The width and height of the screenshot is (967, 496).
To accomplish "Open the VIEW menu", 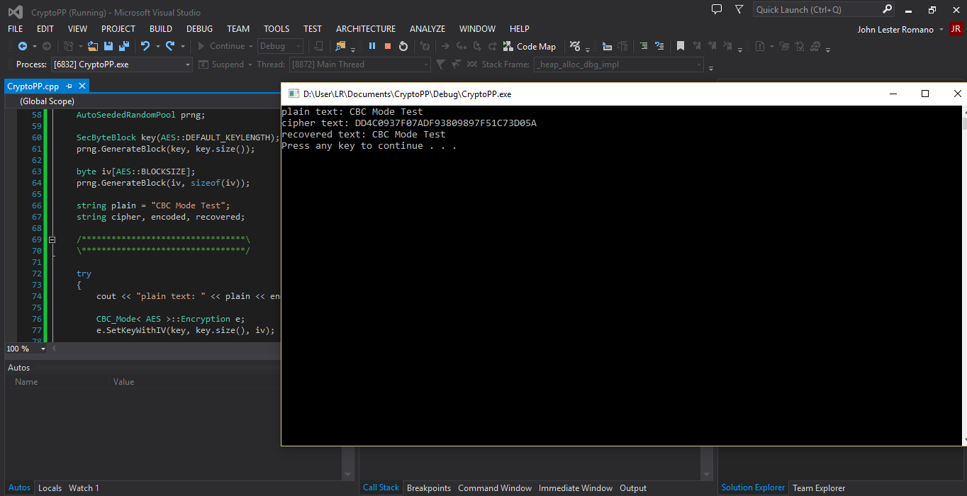I will pyautogui.click(x=77, y=29).
